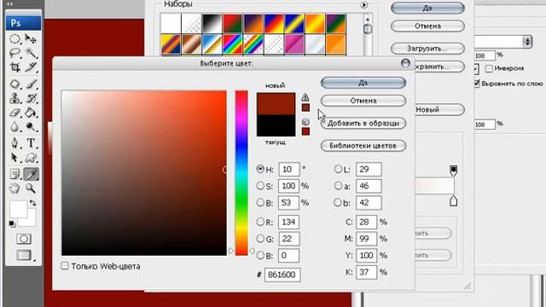Screen dimensions: 546x307
Task: Select the black-to-white gradient preset
Action: (212, 24)
